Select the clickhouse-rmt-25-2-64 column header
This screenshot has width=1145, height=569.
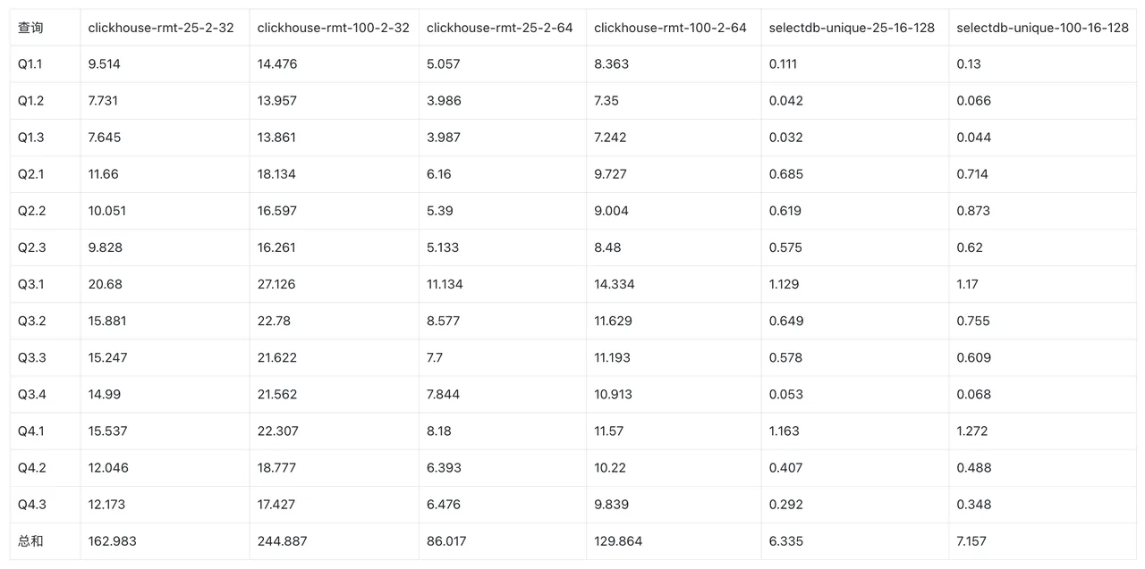[499, 28]
